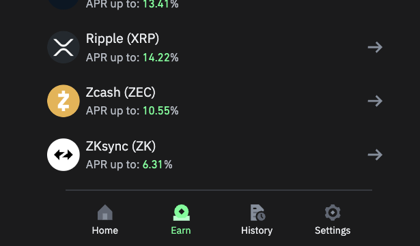
Task: Switch to the History tab label
Action: [x=257, y=230]
